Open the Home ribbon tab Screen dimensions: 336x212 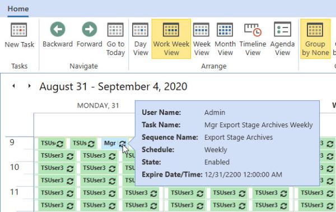click(18, 9)
